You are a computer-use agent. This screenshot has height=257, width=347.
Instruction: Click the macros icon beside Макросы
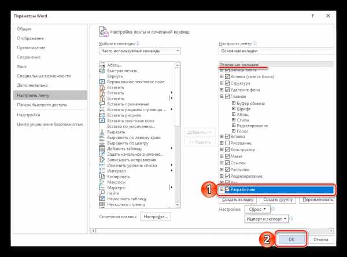tap(102, 182)
